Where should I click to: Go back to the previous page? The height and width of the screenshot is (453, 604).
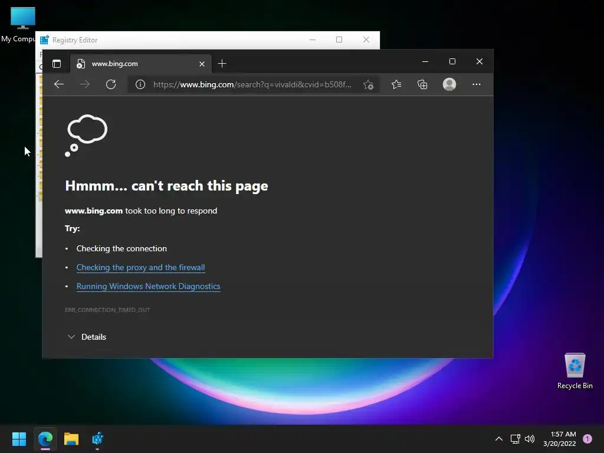(x=59, y=84)
